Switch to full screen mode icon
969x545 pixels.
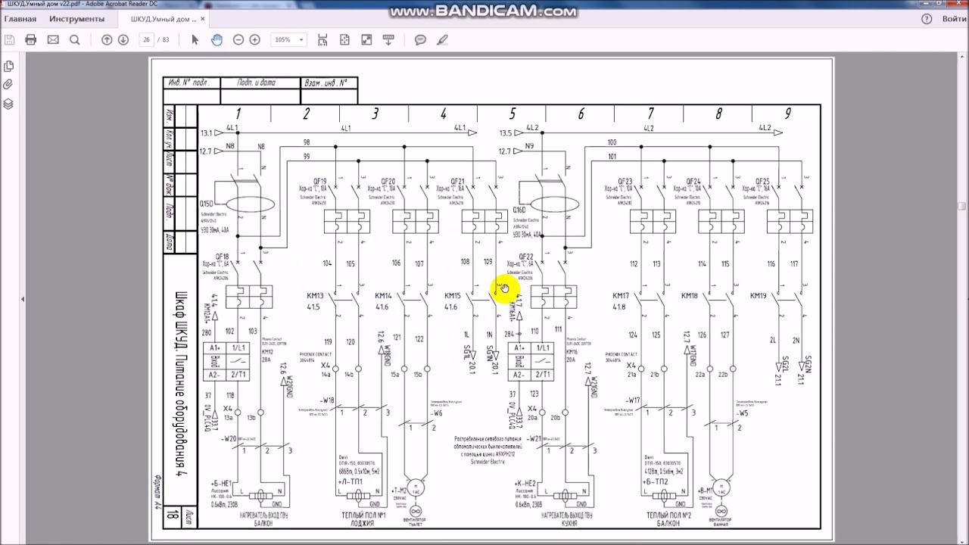(x=366, y=39)
